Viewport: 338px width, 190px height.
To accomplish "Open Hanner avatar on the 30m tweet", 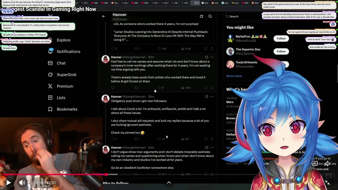I will (106, 59).
